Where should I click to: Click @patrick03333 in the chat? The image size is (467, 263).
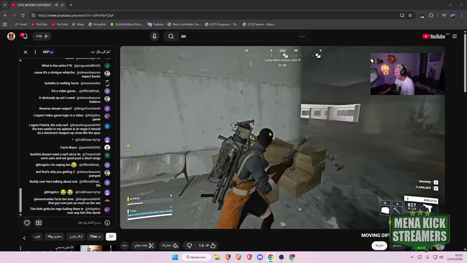(89, 148)
